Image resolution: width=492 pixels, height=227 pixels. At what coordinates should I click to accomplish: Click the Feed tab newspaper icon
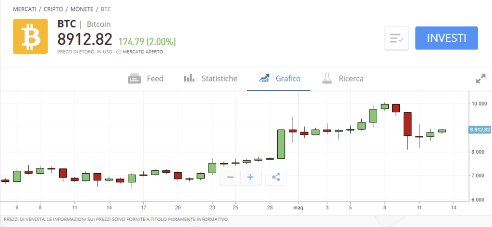[x=134, y=78]
